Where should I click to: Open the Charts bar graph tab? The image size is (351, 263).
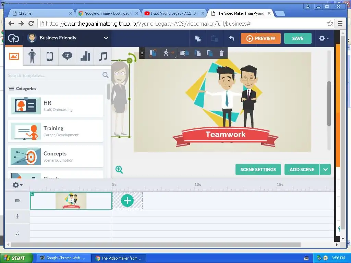click(85, 56)
